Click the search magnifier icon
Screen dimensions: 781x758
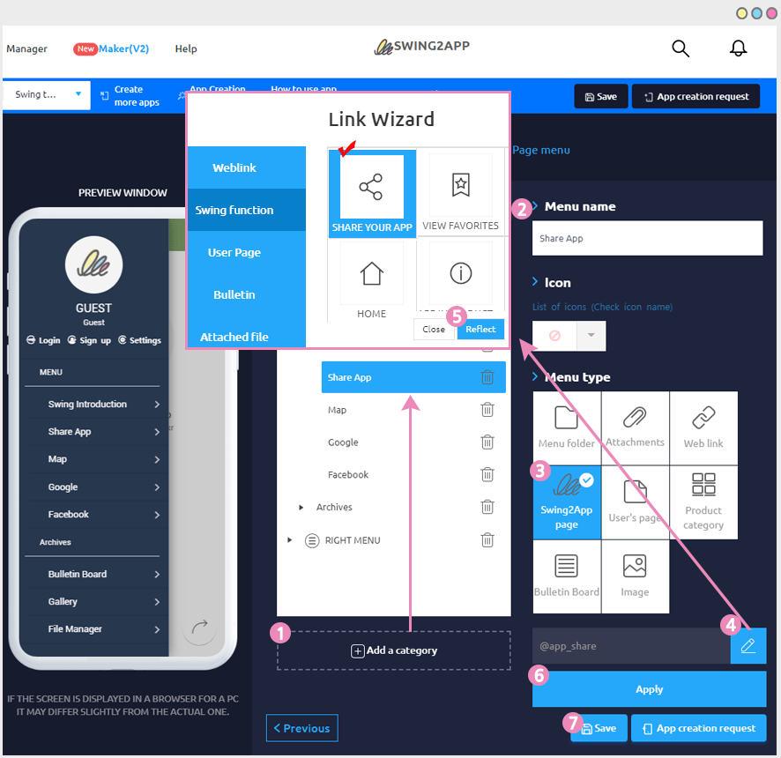(x=681, y=48)
